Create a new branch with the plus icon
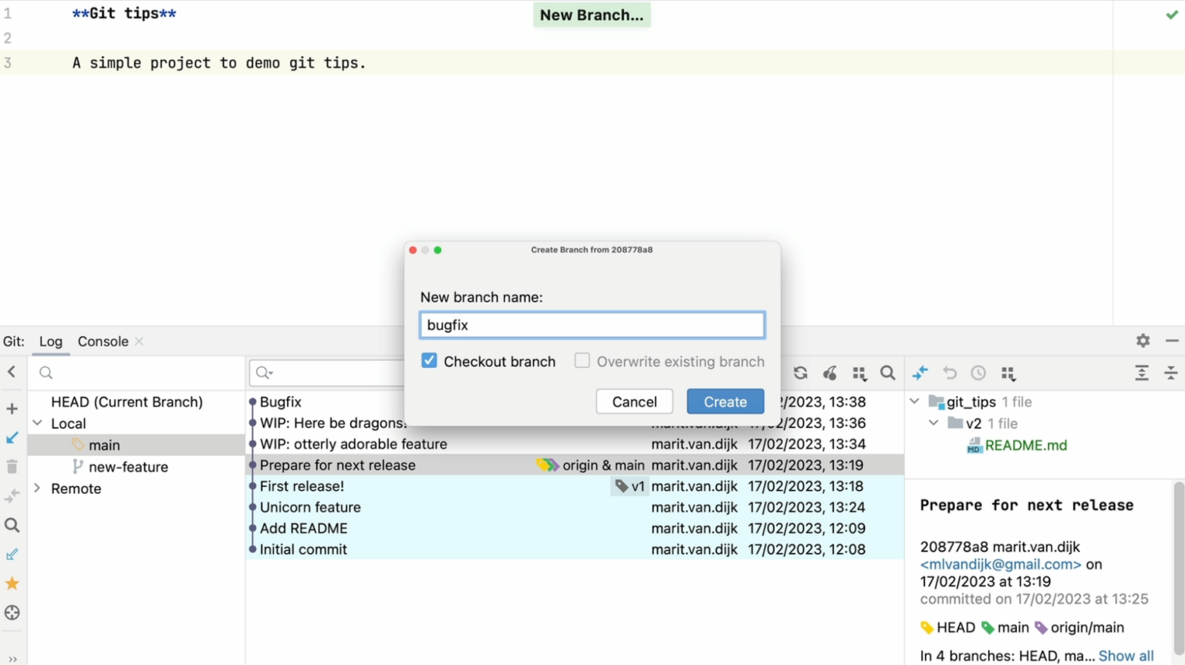This screenshot has height=665, width=1185. point(12,408)
